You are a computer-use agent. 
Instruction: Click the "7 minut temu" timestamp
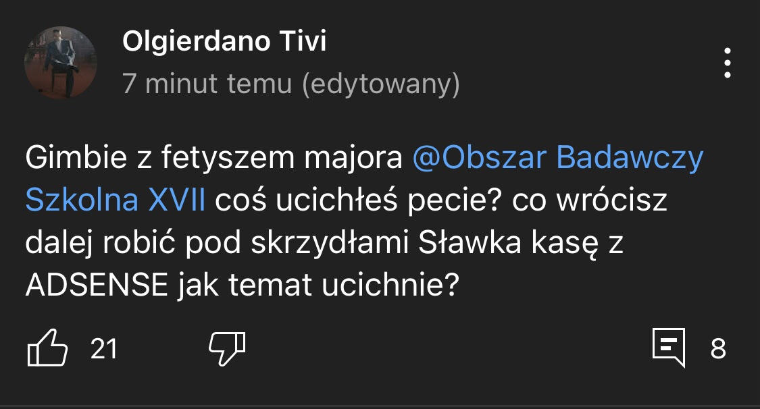pyautogui.click(x=207, y=84)
